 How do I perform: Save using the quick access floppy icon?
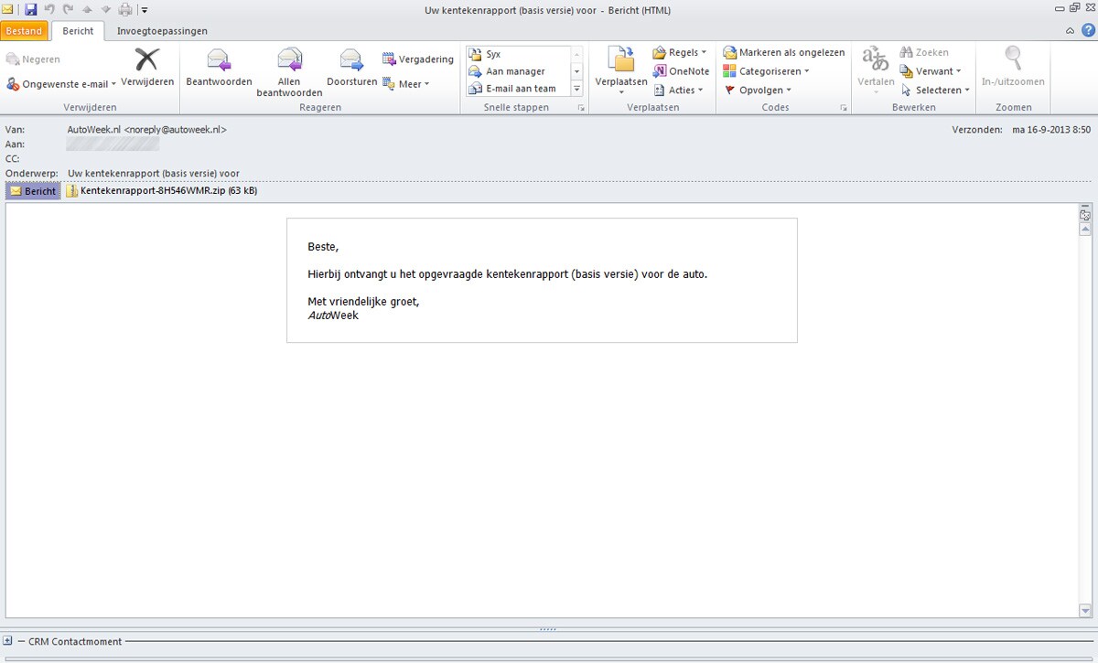[x=31, y=9]
